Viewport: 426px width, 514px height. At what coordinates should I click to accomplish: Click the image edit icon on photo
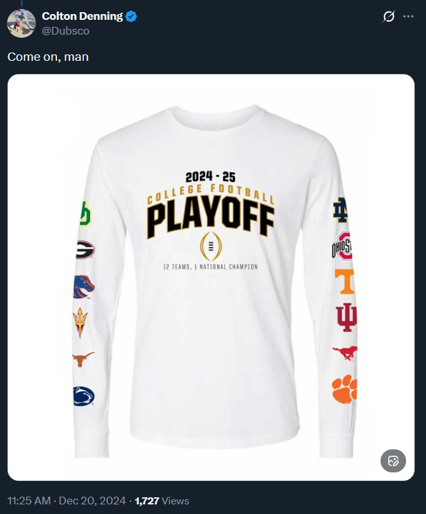(393, 460)
